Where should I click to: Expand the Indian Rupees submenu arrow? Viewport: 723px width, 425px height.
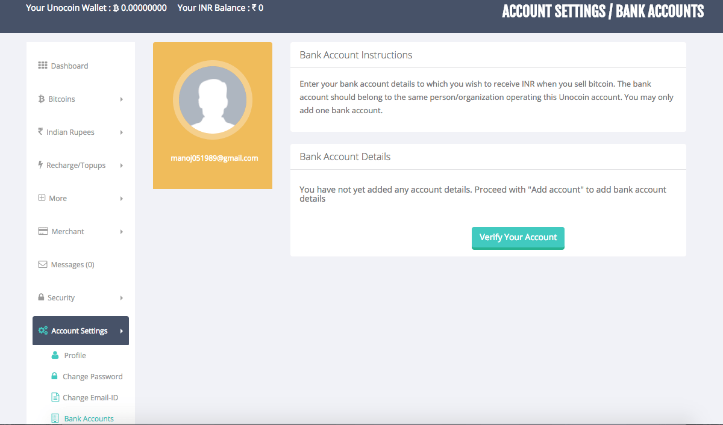121,132
